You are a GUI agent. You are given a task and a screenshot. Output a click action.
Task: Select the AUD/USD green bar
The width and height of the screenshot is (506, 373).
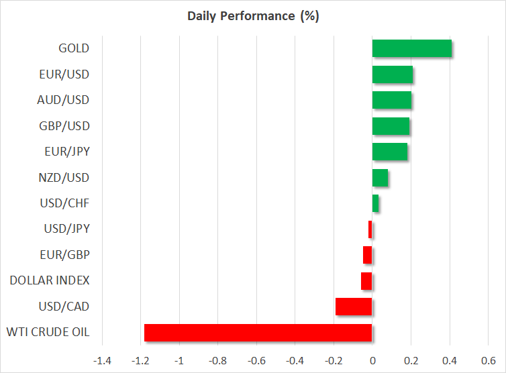point(391,100)
